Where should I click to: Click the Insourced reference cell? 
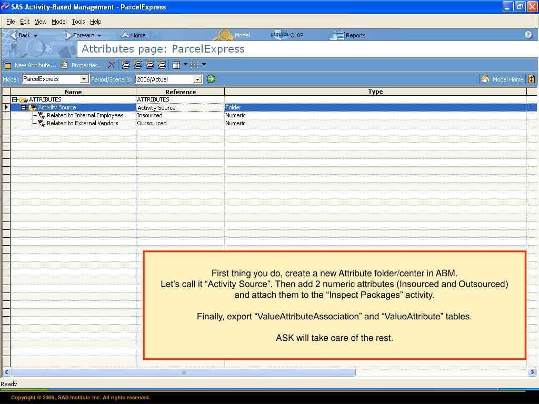(x=180, y=115)
